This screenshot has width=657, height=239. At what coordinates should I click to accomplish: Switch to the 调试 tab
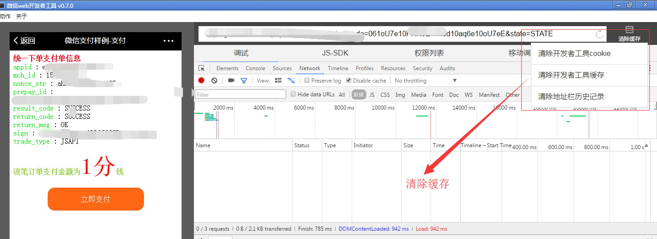(241, 53)
